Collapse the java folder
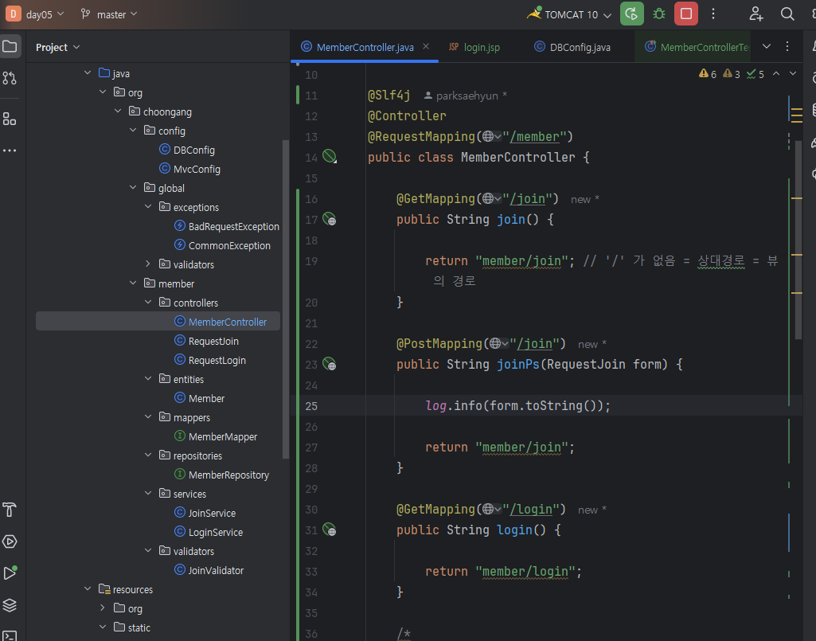 [x=88, y=73]
